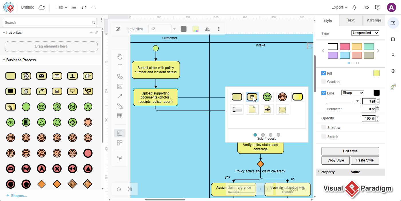Open the Export dropdown
This screenshot has height=201, width=401.
(x=339, y=7)
